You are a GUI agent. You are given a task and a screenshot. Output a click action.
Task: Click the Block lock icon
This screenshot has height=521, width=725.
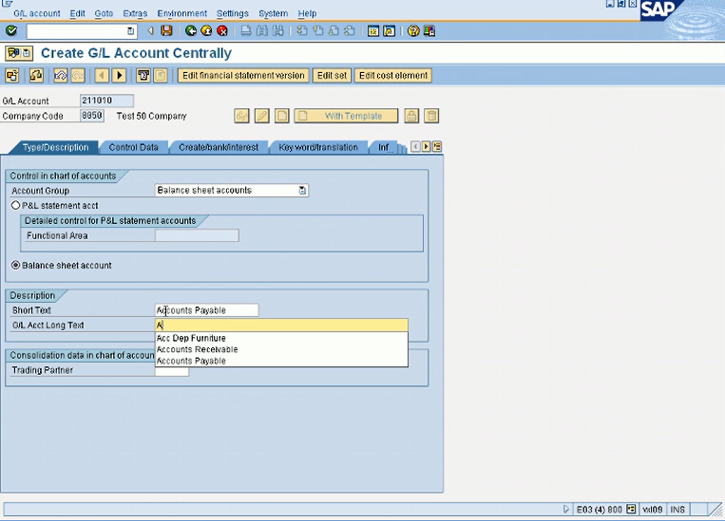pyautogui.click(x=411, y=116)
